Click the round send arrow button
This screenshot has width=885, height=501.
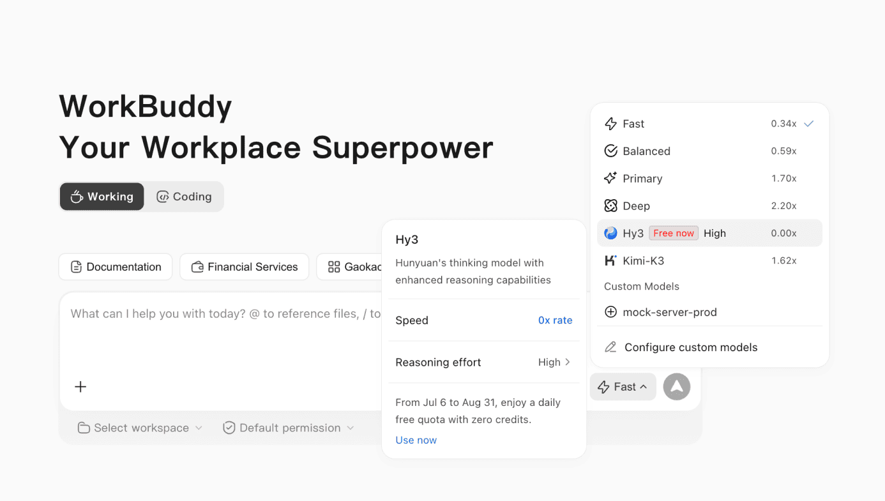(x=677, y=387)
